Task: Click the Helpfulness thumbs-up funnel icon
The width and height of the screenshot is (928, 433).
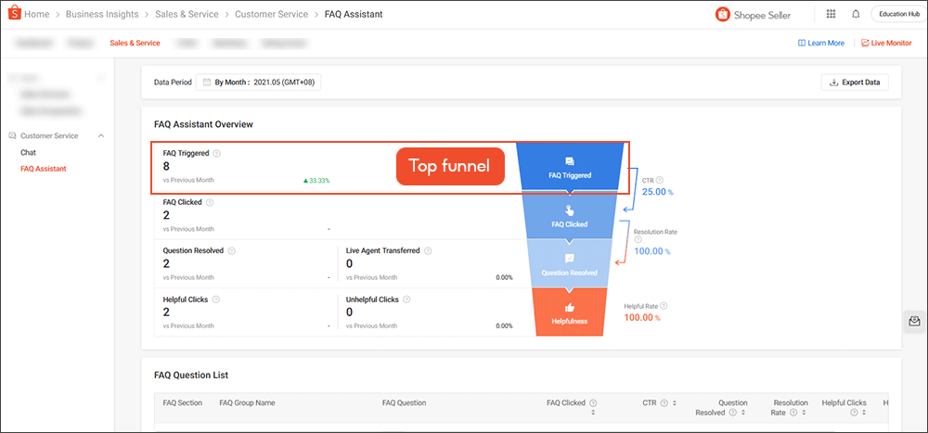Action: (x=570, y=308)
